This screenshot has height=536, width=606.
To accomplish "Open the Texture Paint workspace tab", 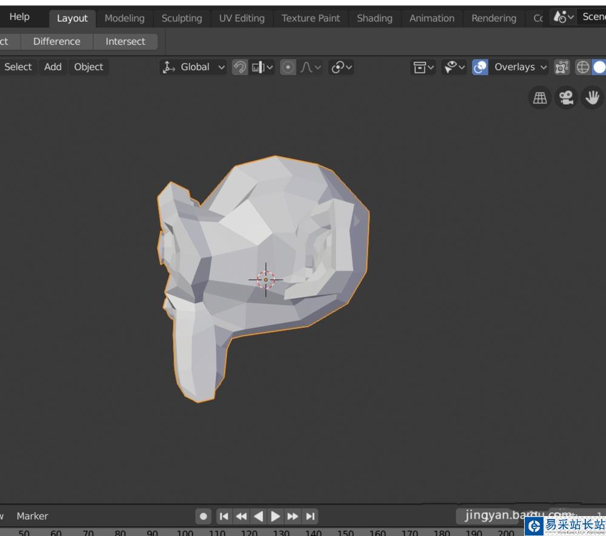I will (311, 18).
